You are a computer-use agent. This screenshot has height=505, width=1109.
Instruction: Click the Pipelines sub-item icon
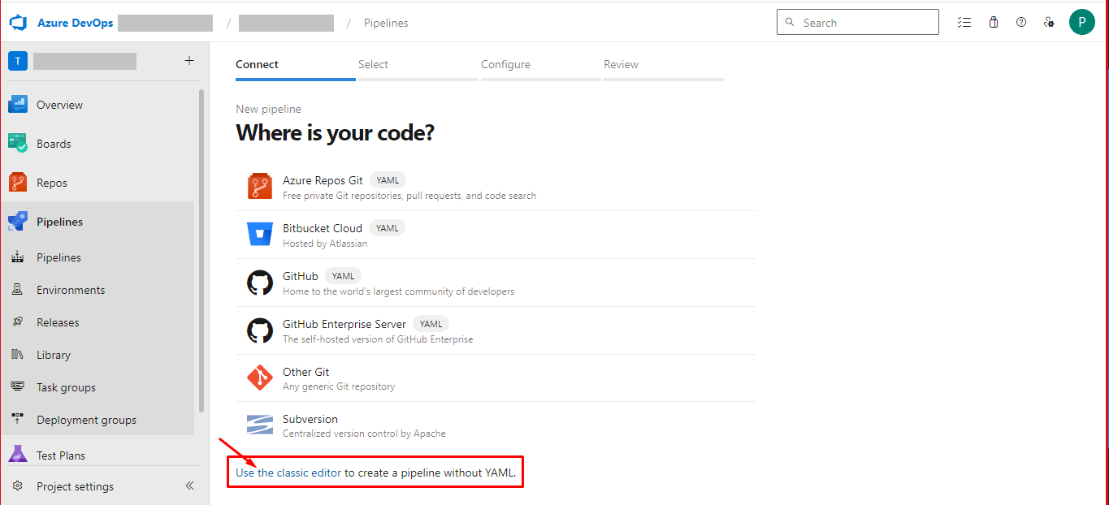coord(18,257)
